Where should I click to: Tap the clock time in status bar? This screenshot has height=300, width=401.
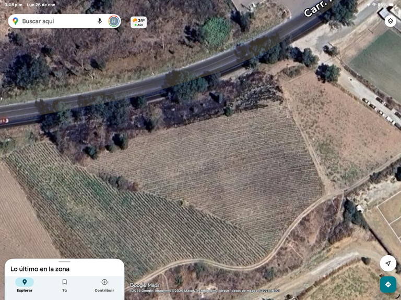[x=14, y=5]
